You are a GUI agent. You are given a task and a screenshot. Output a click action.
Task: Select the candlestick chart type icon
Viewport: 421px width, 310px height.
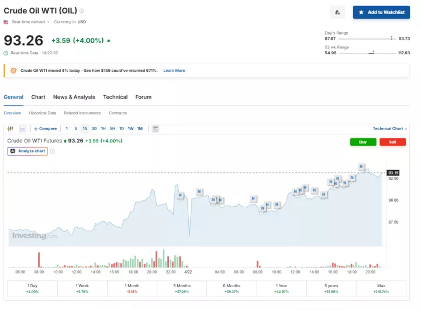(11, 128)
